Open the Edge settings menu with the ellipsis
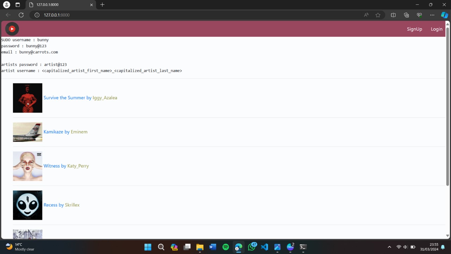451x254 pixels. pos(432,15)
